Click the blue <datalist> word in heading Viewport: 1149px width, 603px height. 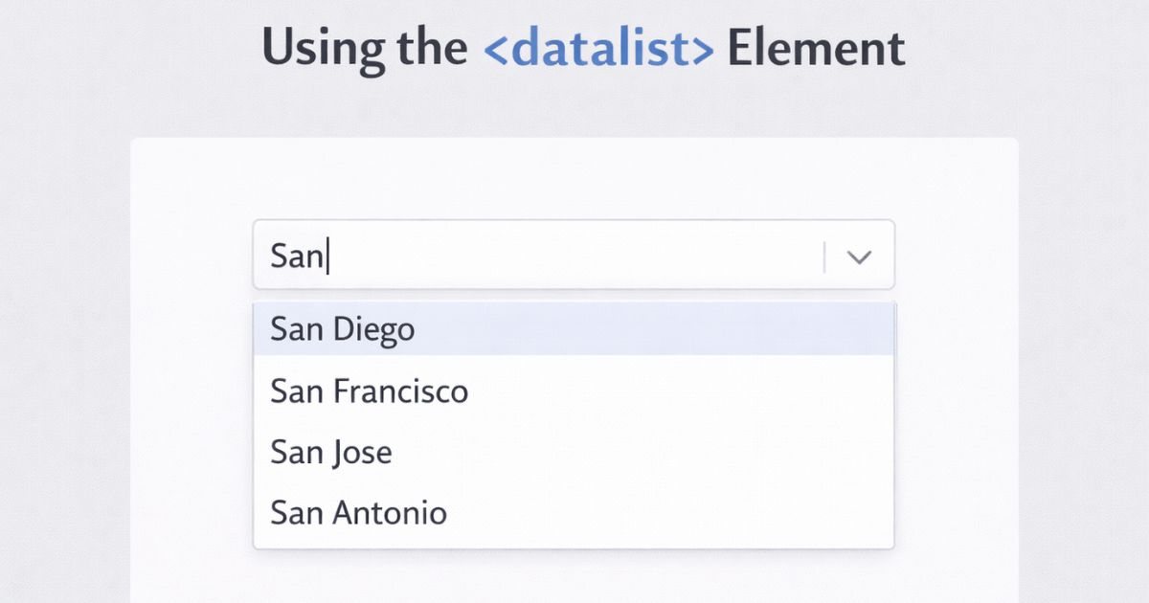(x=599, y=48)
